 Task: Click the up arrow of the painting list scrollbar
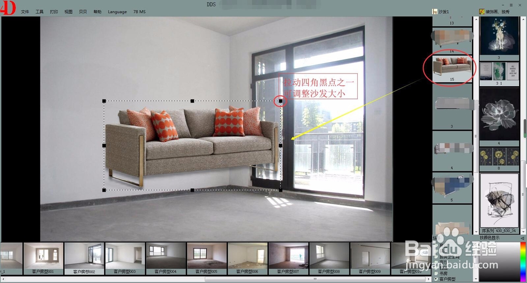[523, 19]
